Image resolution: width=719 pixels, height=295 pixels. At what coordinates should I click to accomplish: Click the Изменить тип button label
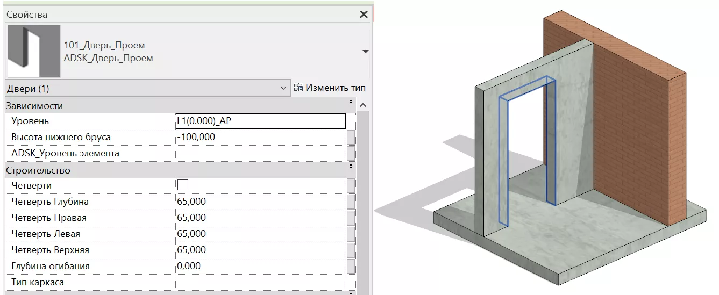(x=336, y=88)
